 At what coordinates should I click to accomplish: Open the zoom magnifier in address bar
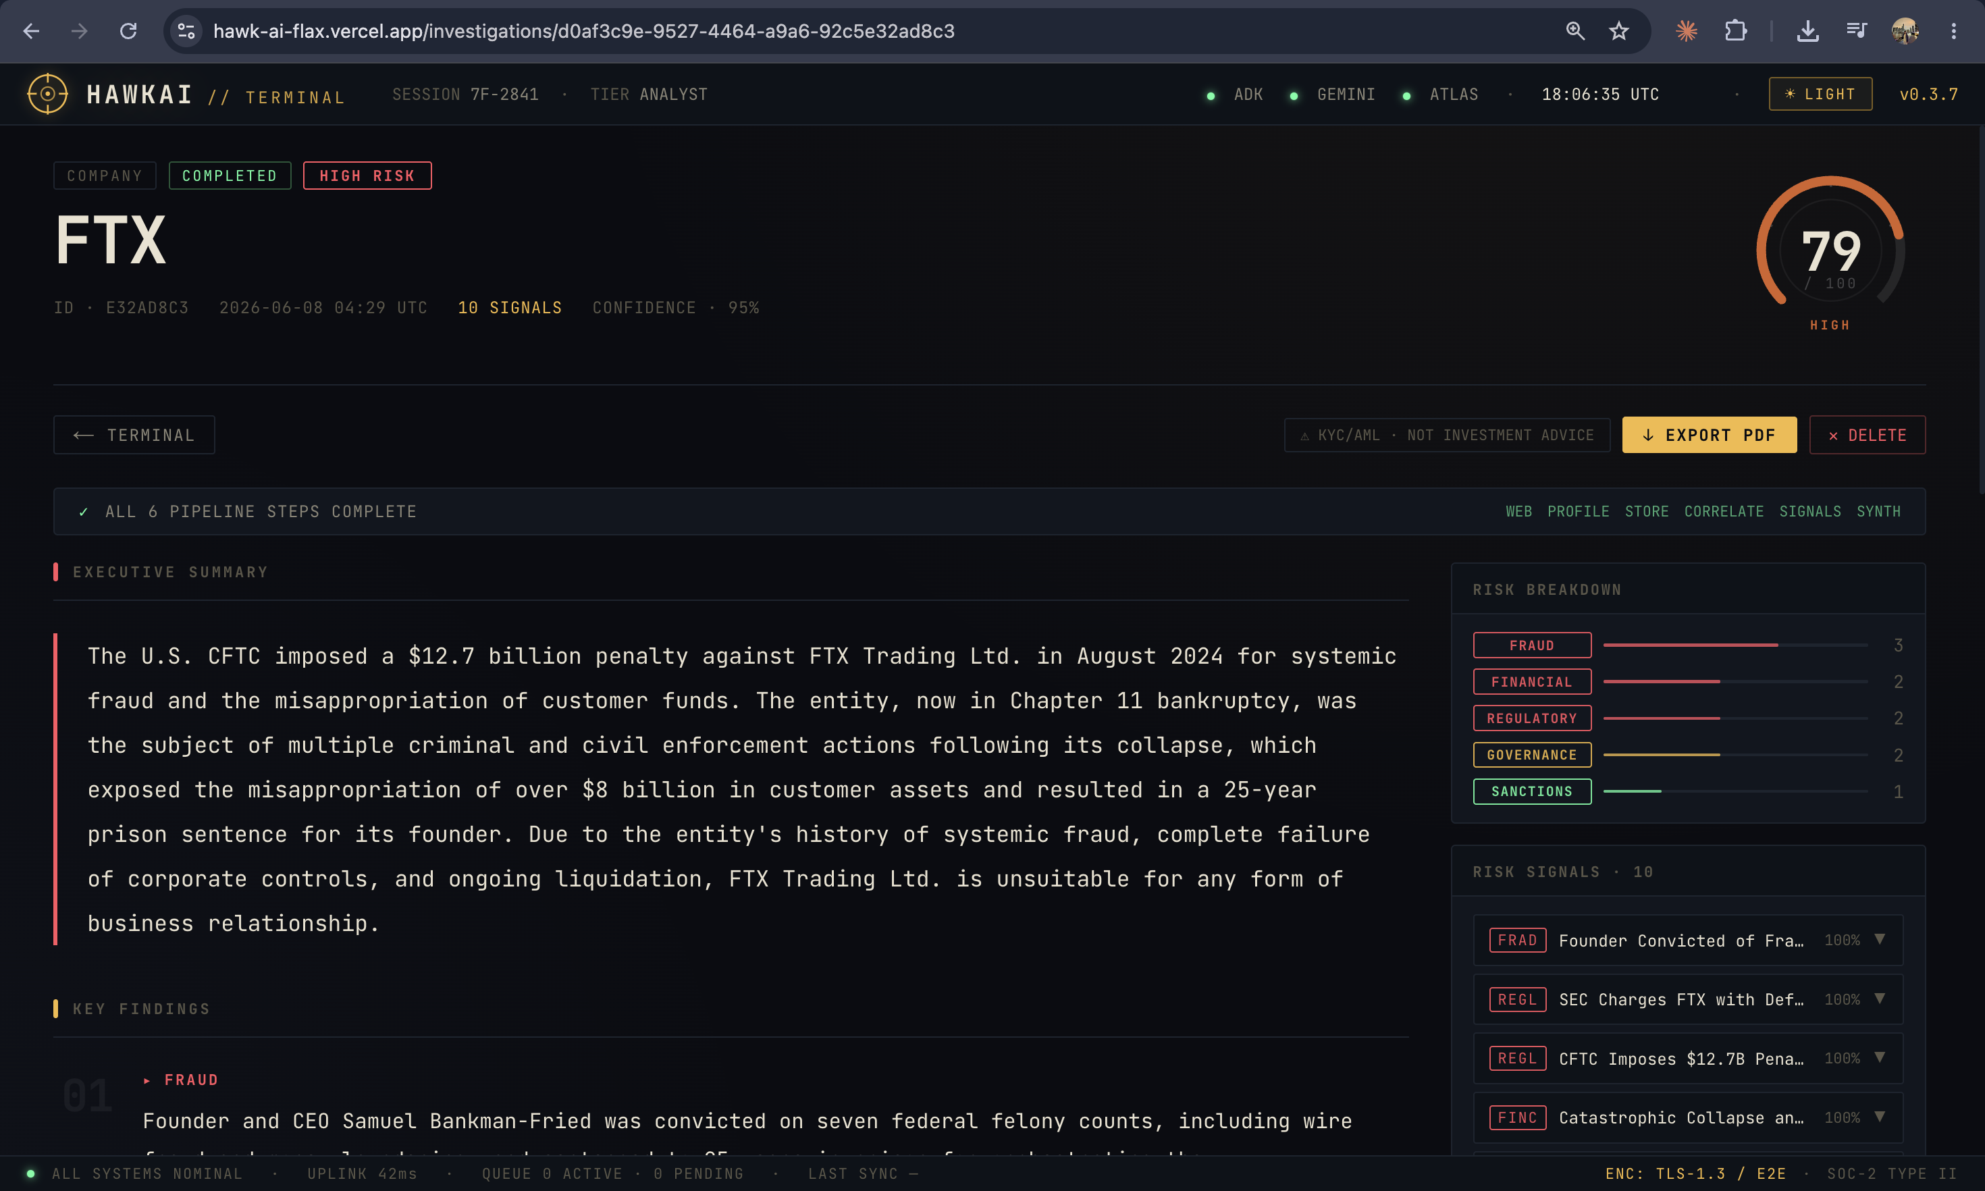tap(1575, 31)
